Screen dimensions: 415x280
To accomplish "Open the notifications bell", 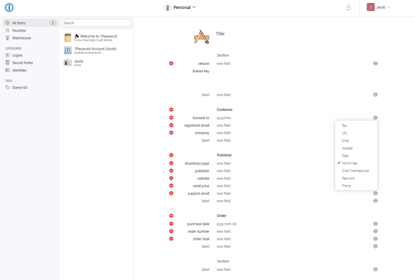I will point(348,7).
